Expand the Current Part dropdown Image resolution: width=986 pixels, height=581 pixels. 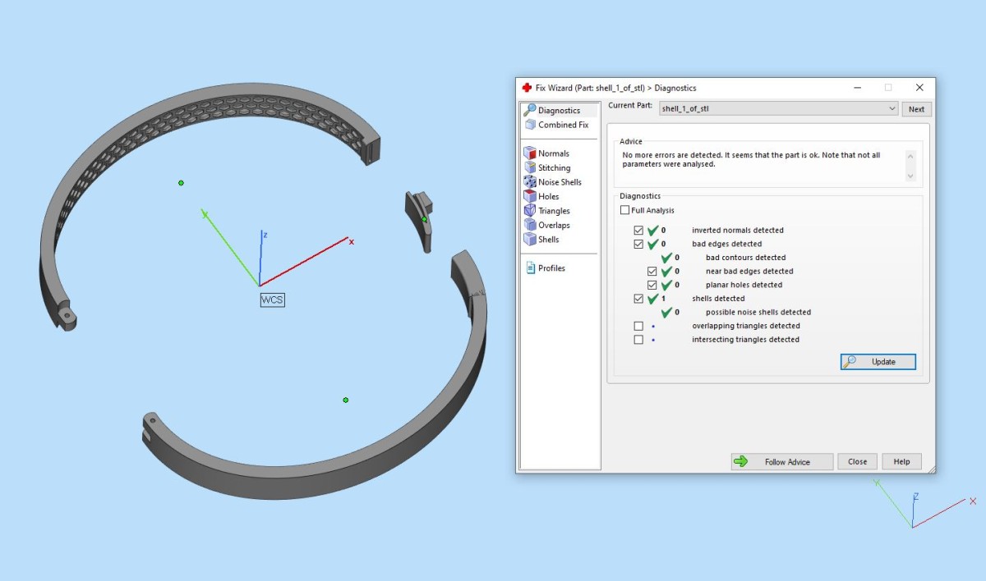click(x=892, y=109)
